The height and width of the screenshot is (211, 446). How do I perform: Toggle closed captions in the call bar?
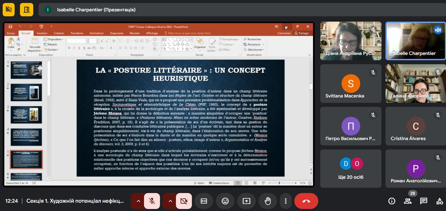pos(204,201)
